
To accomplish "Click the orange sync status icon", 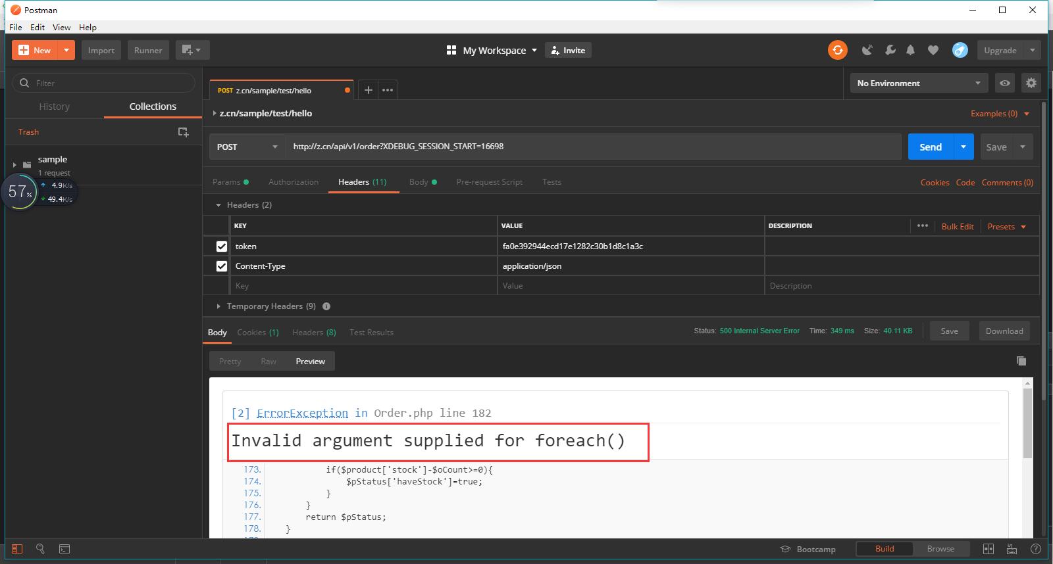I will pyautogui.click(x=838, y=50).
